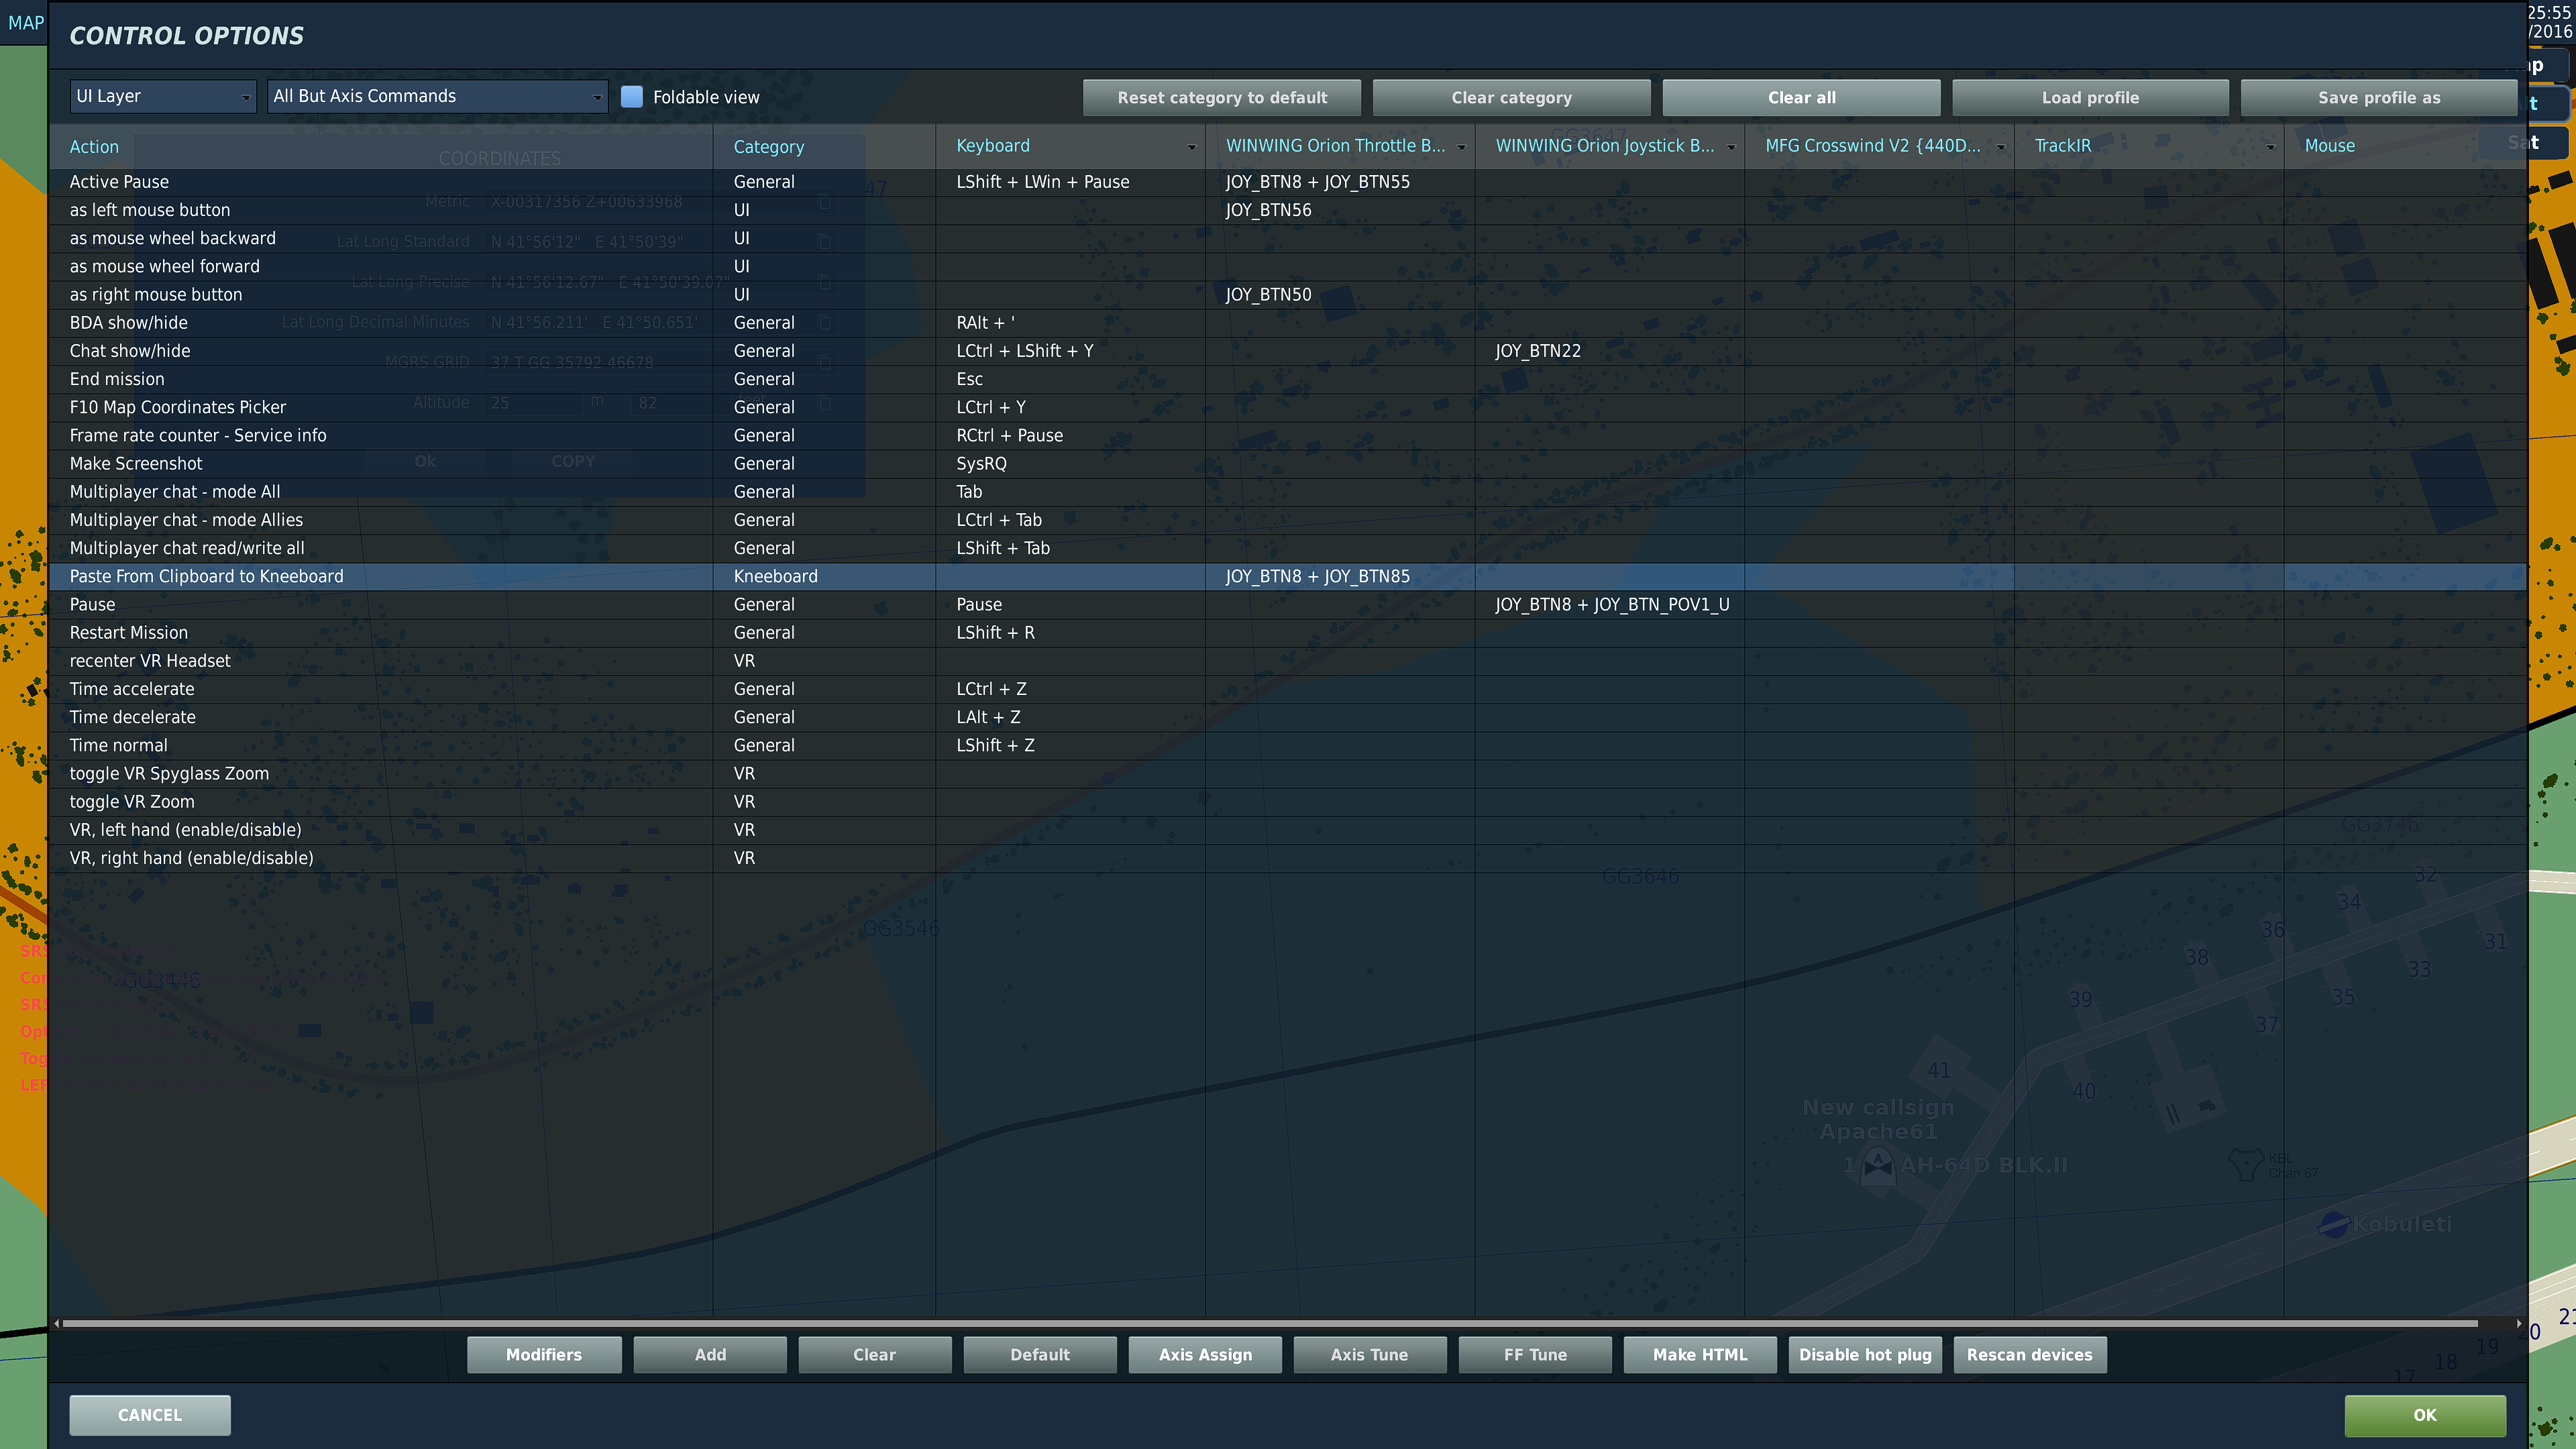Screen dimensions: 2576x1449
Task: Click the Load profile button
Action: click(2090, 98)
